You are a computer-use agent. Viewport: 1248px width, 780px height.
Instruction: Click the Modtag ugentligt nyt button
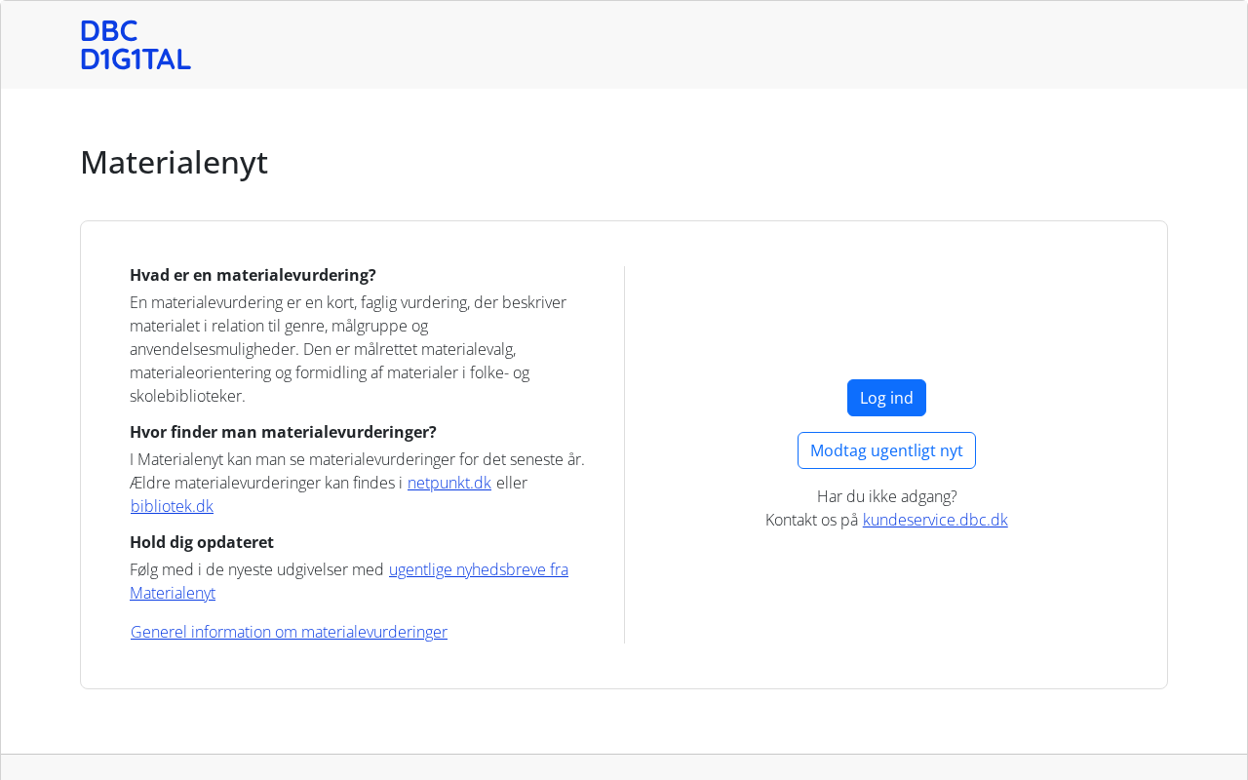point(886,450)
